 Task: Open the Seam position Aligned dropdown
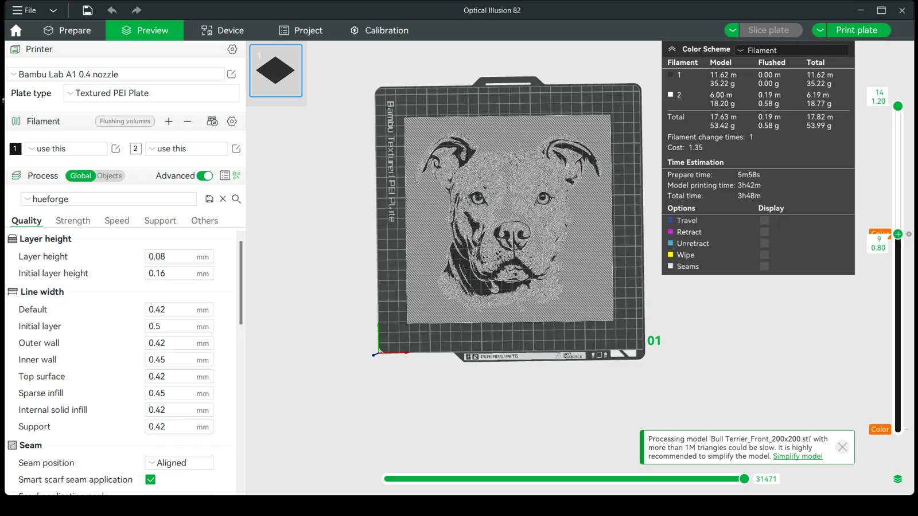point(179,463)
